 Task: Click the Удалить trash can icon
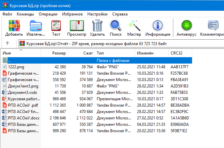pos(97,28)
